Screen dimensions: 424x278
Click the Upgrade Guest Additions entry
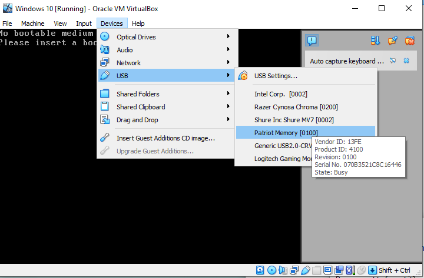click(x=165, y=151)
